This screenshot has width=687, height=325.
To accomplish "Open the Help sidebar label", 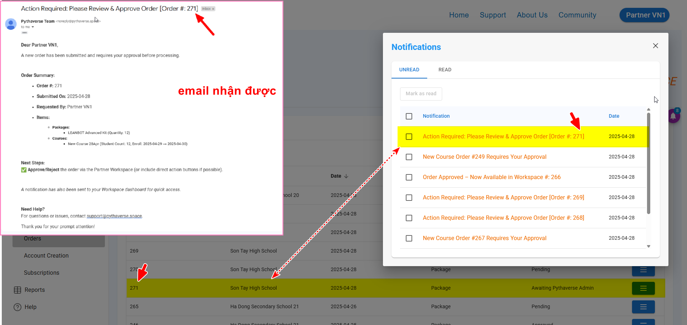I will pyautogui.click(x=30, y=307).
